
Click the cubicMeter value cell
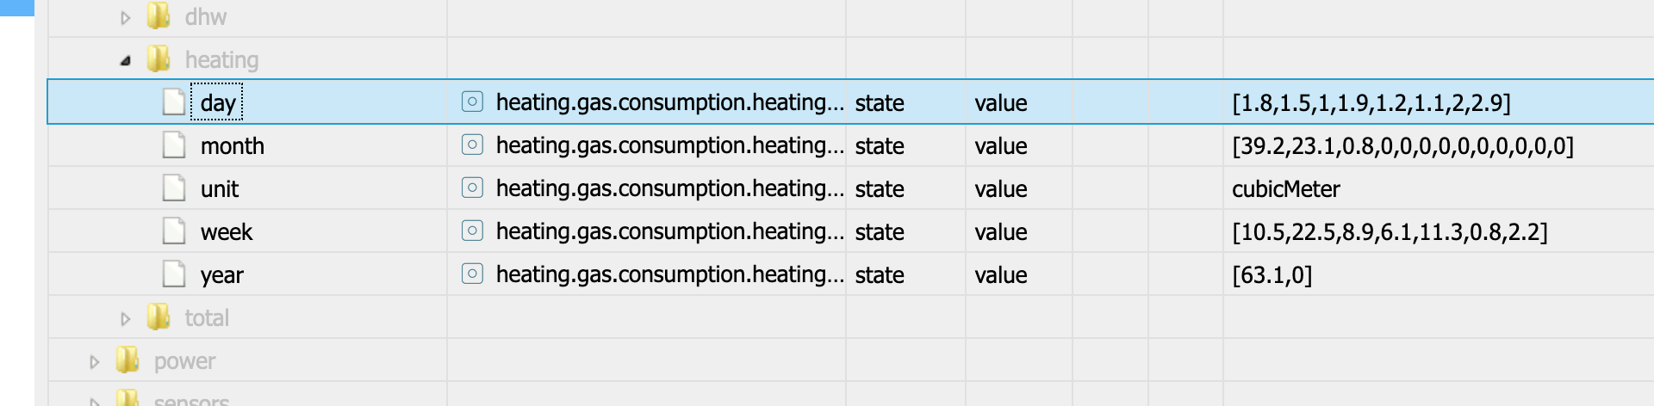1286,188
